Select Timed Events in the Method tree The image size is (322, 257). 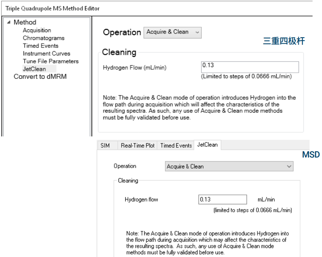pos(40,46)
